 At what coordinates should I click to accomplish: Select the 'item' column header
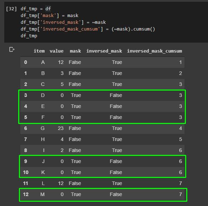tap(39, 51)
